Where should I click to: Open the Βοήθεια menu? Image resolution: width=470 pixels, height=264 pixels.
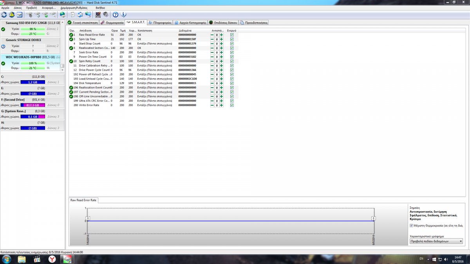tap(100, 8)
